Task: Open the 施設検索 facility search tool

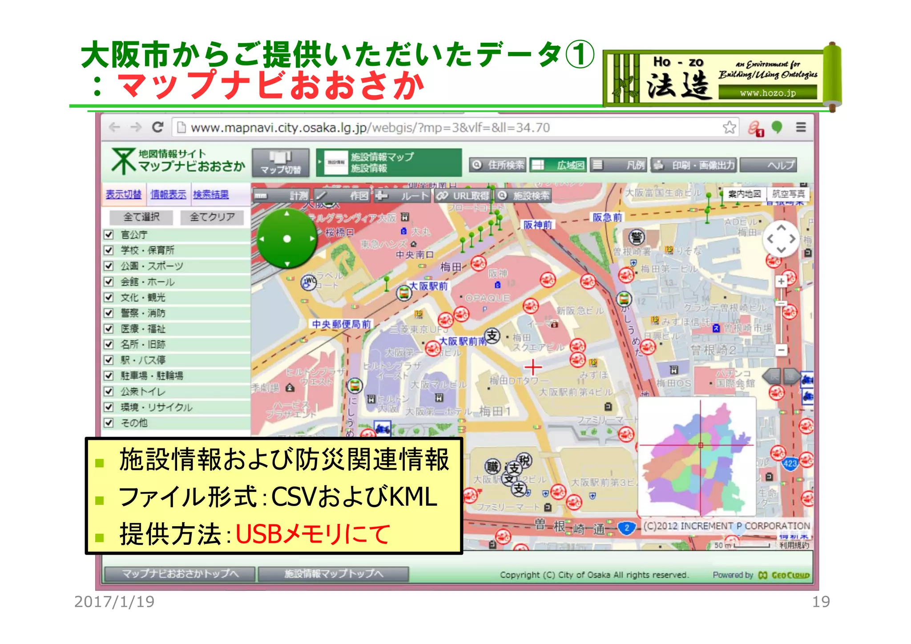Action: (523, 196)
